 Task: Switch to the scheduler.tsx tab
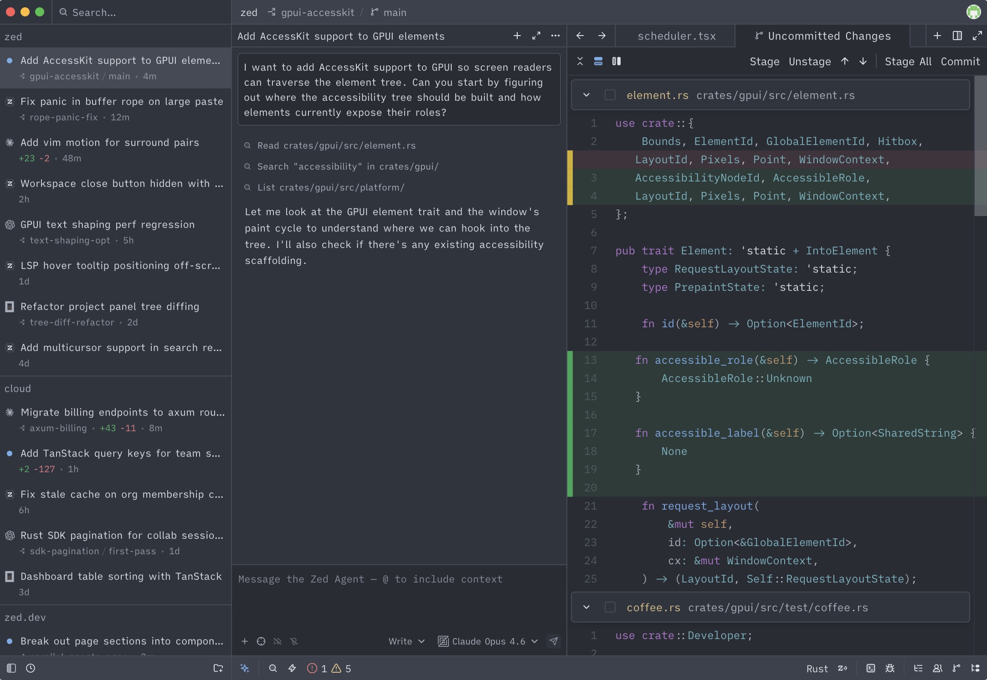click(x=676, y=36)
